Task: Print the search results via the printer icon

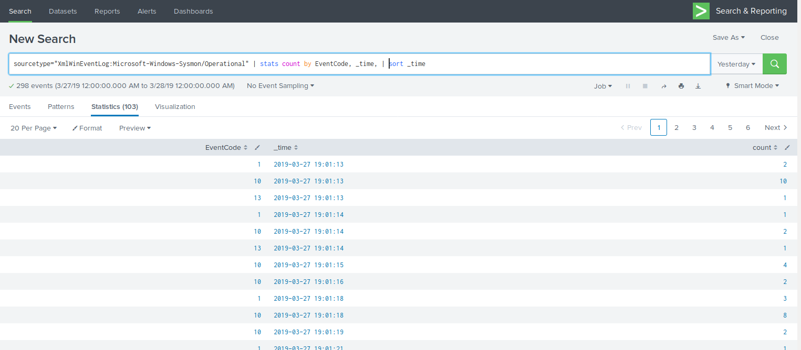Action: pyautogui.click(x=681, y=86)
